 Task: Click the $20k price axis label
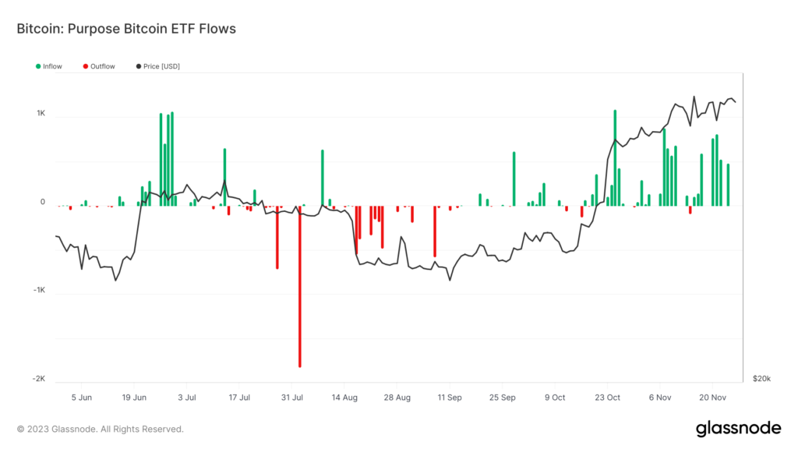[x=762, y=378]
